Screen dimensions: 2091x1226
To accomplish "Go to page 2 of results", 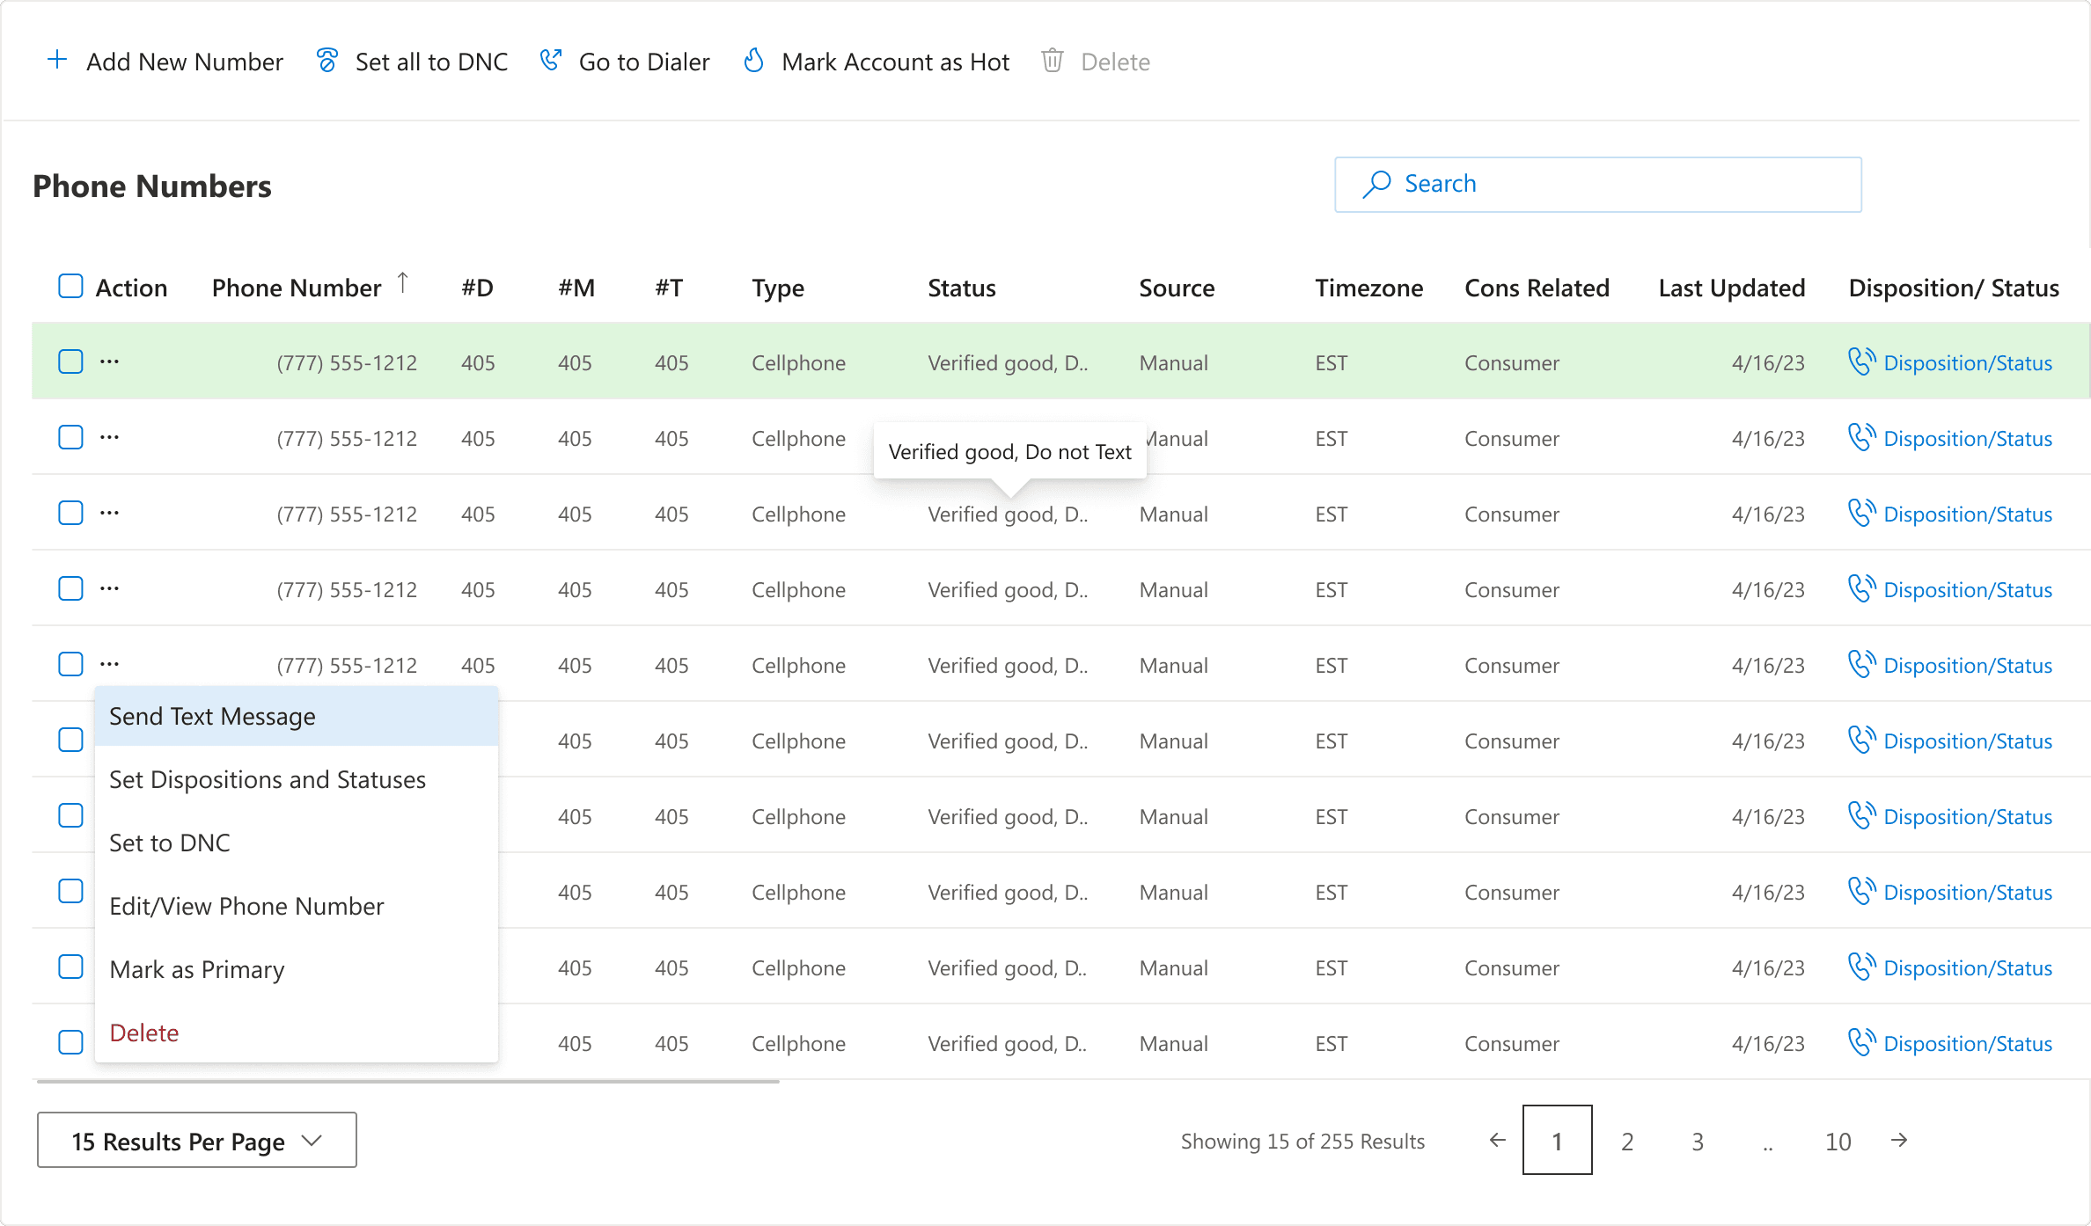I will pos(1627,1141).
